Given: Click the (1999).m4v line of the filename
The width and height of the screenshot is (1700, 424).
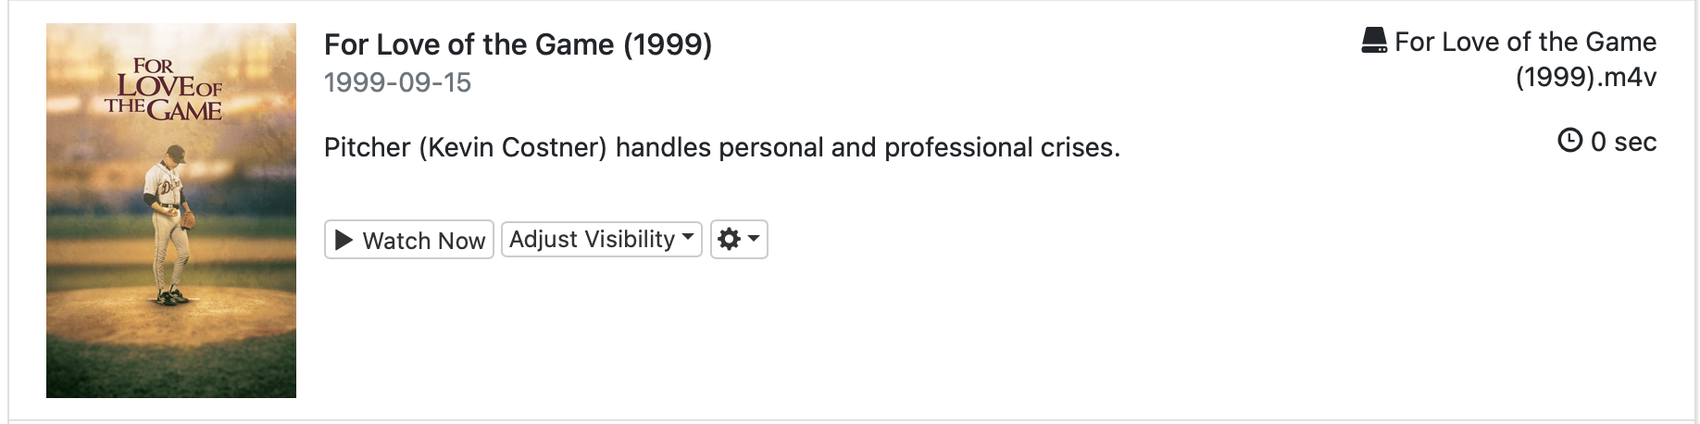Looking at the screenshot, I should point(1585,77).
